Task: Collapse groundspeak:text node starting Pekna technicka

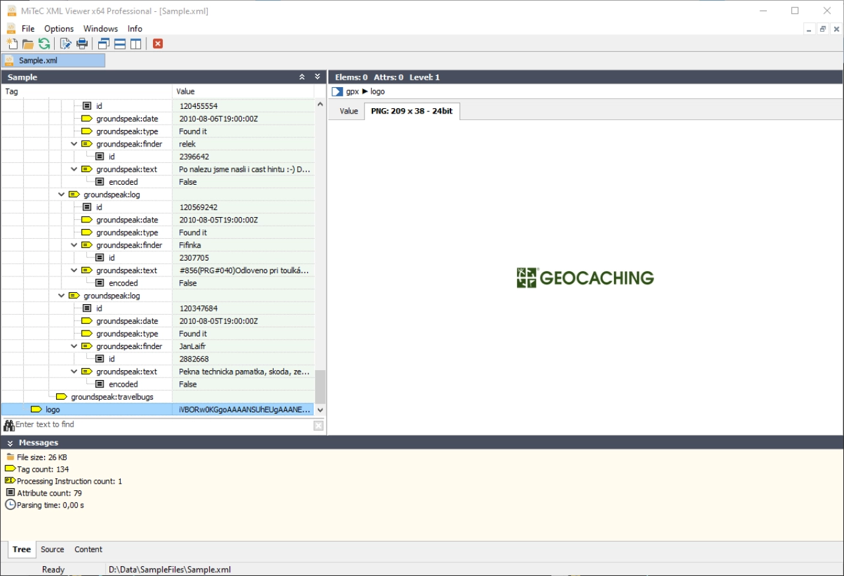Action: pyautogui.click(x=75, y=372)
